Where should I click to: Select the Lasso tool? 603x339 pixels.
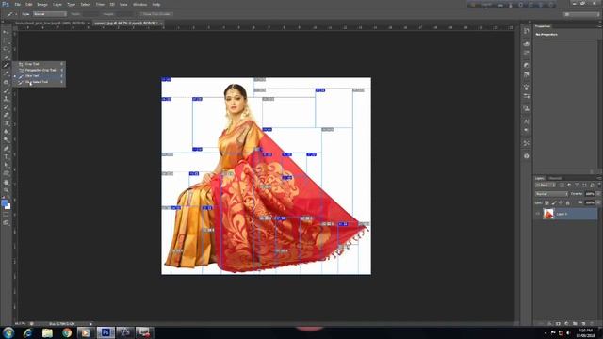point(7,49)
